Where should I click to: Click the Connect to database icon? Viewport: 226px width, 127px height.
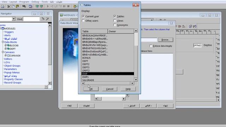pos(24,6)
